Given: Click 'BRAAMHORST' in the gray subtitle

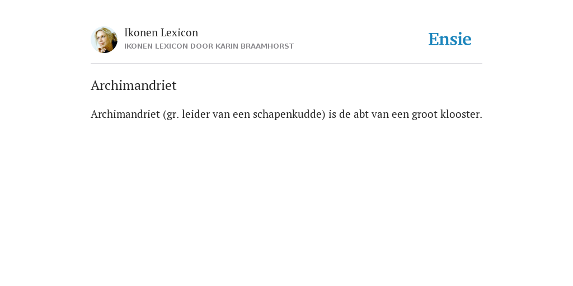Looking at the screenshot, I should (267, 46).
